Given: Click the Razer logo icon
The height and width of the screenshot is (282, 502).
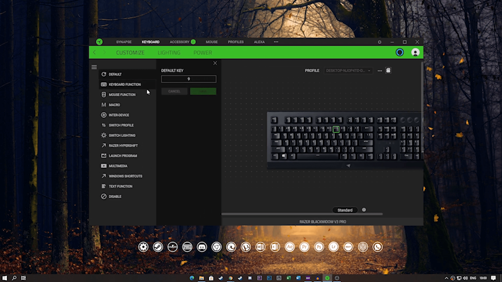Looking at the screenshot, I should coord(99,42).
